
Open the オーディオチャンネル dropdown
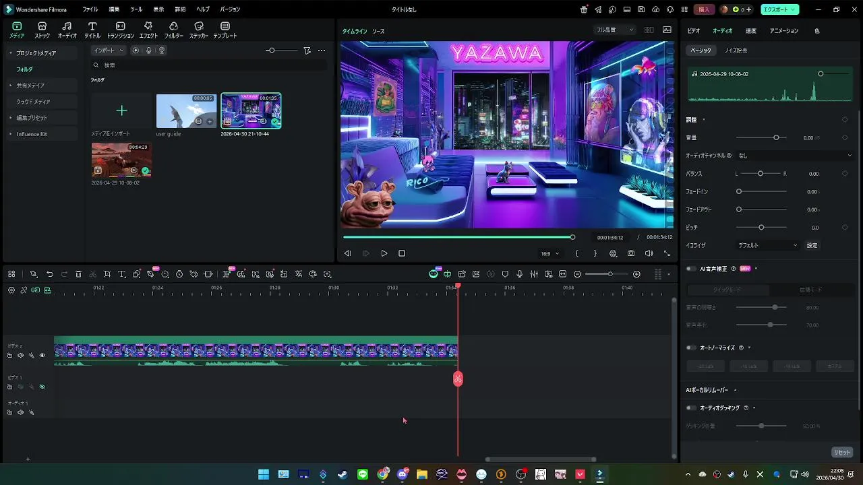pyautogui.click(x=795, y=156)
